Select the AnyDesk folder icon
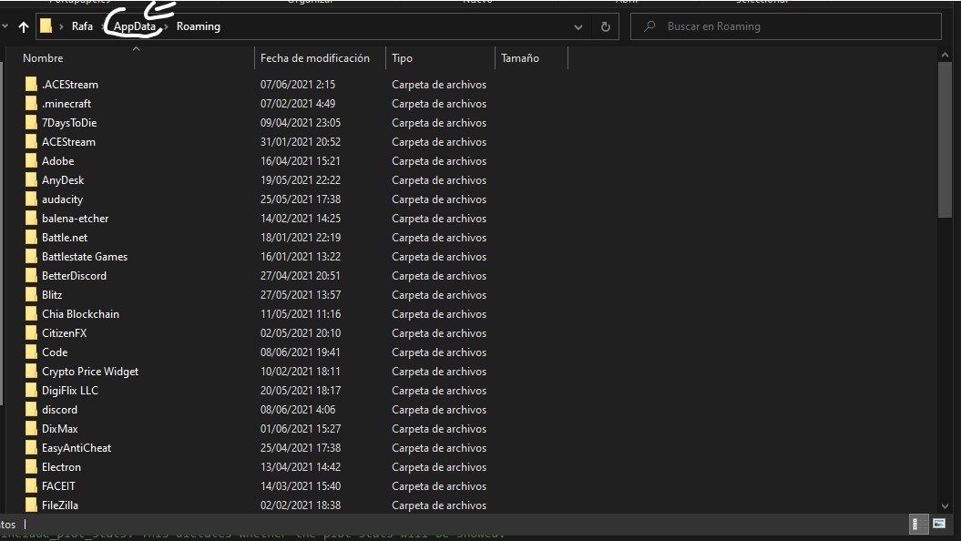 tap(31, 179)
